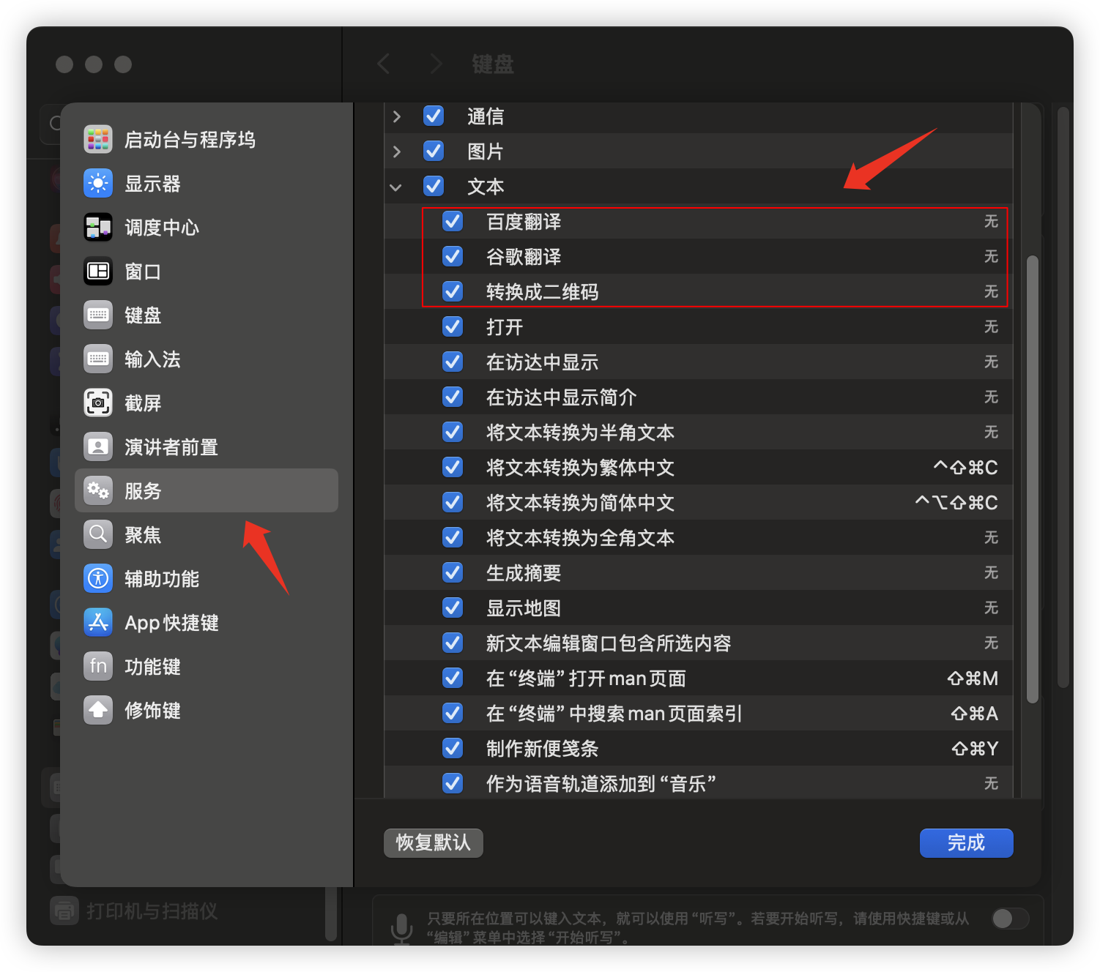Click the 恢复默认 button
The height and width of the screenshot is (972, 1100).
point(433,842)
